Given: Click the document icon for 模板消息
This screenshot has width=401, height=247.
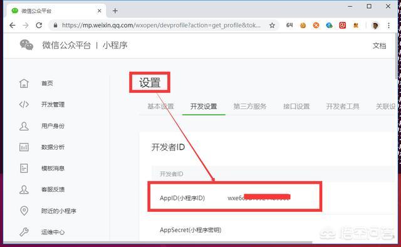Looking at the screenshot, I should tap(24, 168).
